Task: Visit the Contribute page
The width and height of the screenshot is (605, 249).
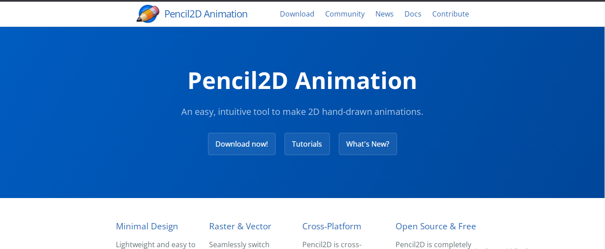Action: point(450,14)
